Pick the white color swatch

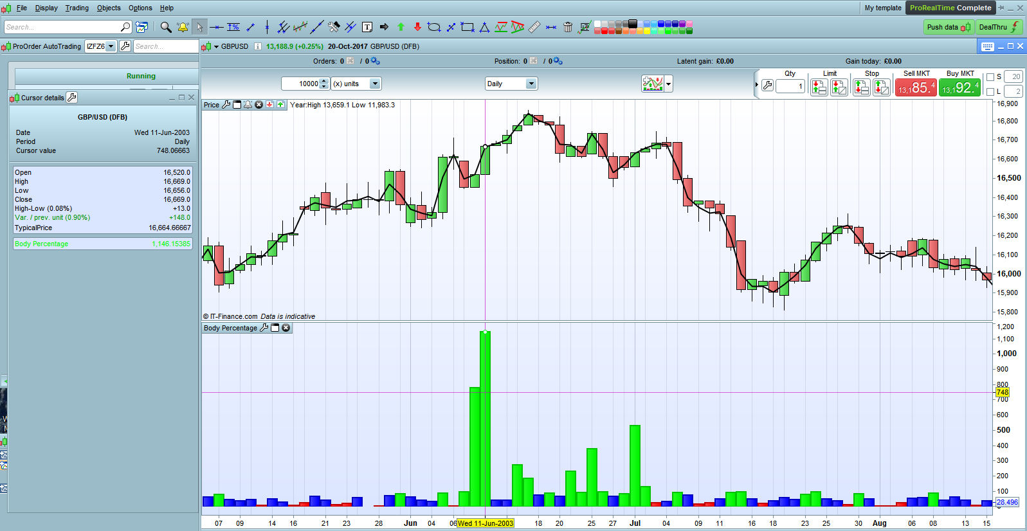tap(597, 24)
